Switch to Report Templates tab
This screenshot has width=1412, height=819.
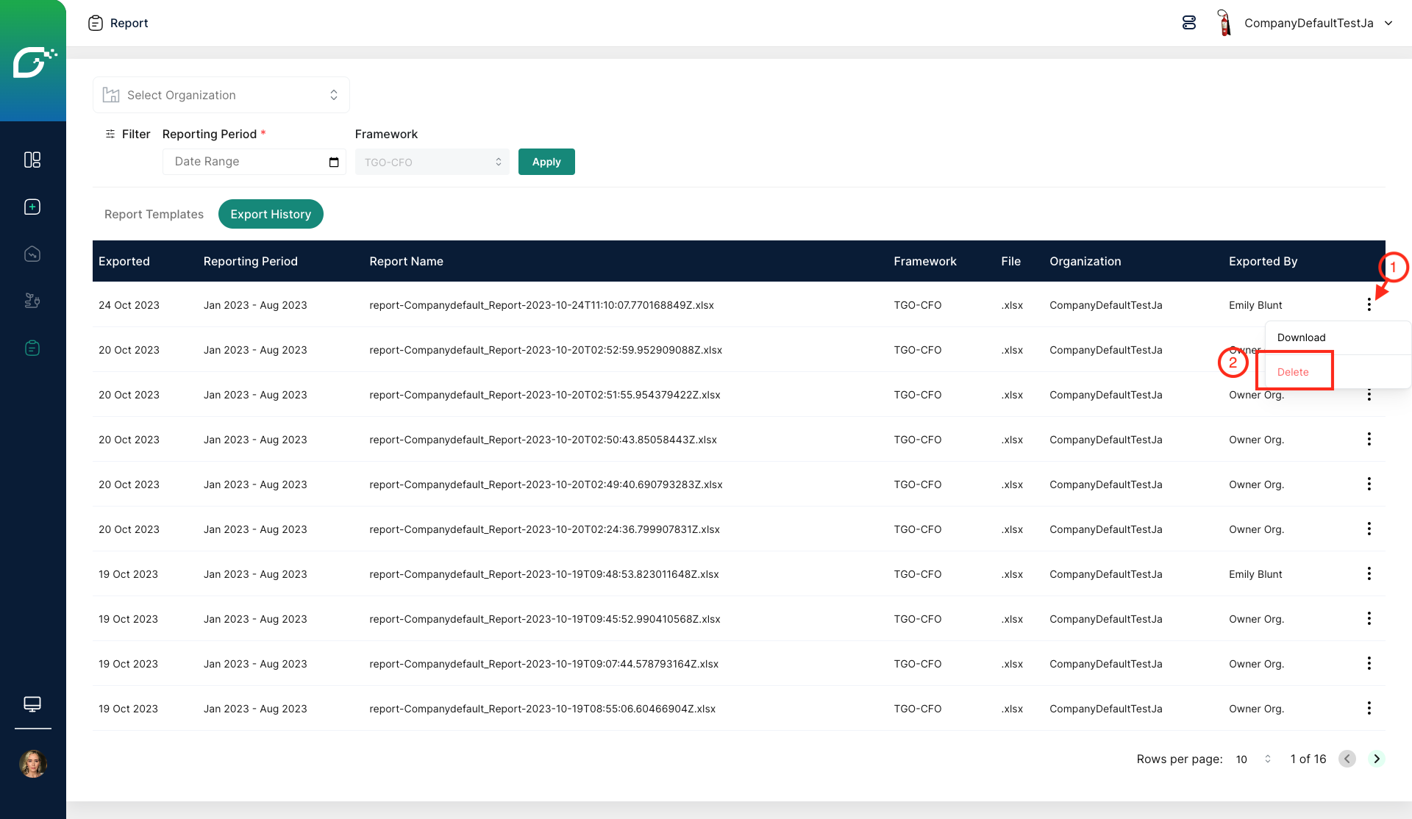coord(154,214)
